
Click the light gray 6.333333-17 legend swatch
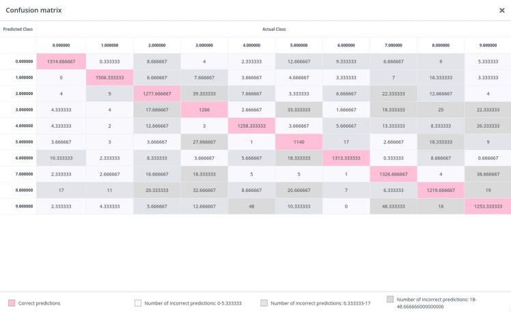pos(264,302)
